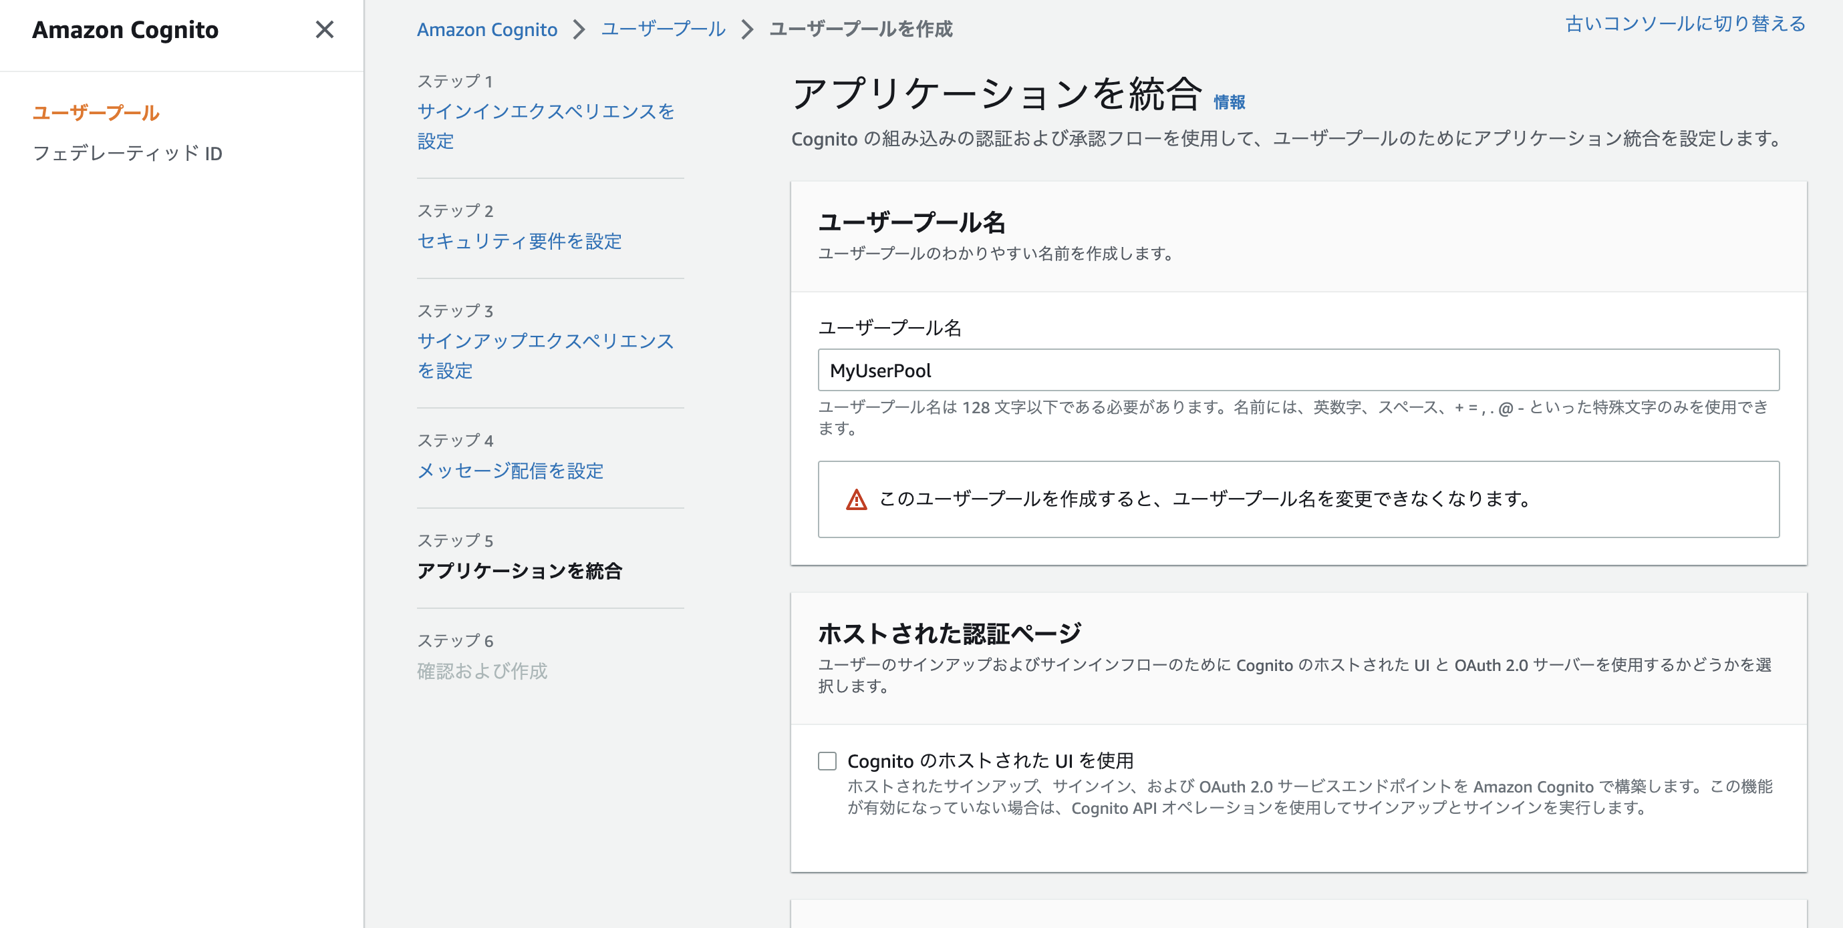
Task: Close the Amazon Cognito navigation sidebar
Action: [x=325, y=30]
